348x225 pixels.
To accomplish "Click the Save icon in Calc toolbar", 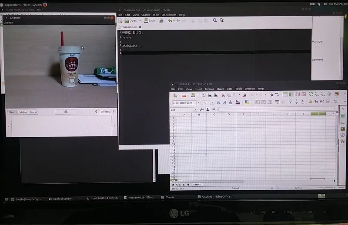I will point(193,95).
